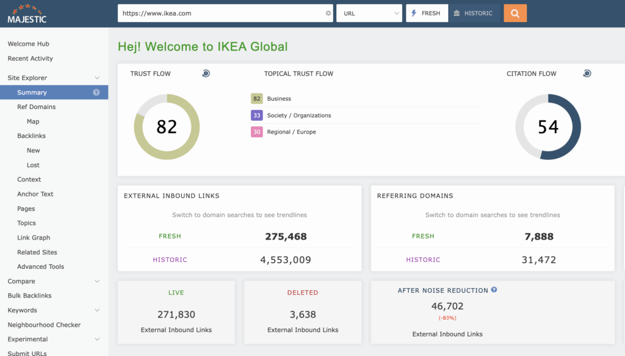Screen dimensions: 625x356
Task: Collapse the Site Explorer section
Action: [97, 78]
